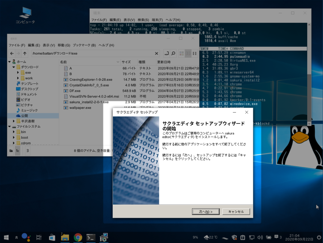Expand the cdrom folder in the tree
Image resolution: width=323 pixels, height=243 pixels.
(14, 143)
